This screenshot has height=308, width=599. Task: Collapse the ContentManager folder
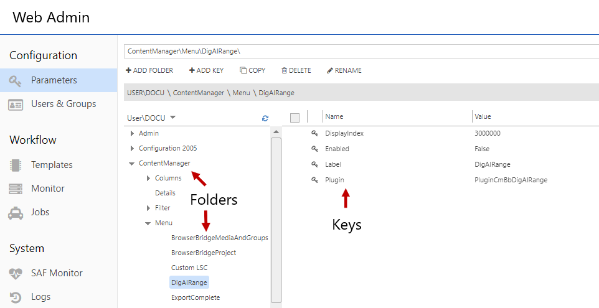tap(131, 164)
